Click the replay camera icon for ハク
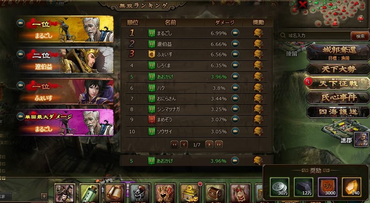 click(x=235, y=88)
